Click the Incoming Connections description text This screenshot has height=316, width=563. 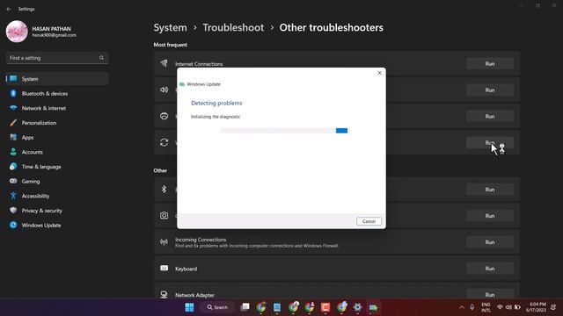point(257,246)
